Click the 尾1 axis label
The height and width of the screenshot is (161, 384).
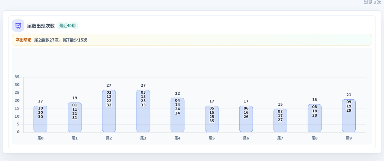[75, 138]
